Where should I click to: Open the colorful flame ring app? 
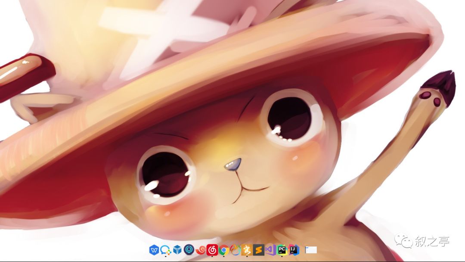click(235, 250)
